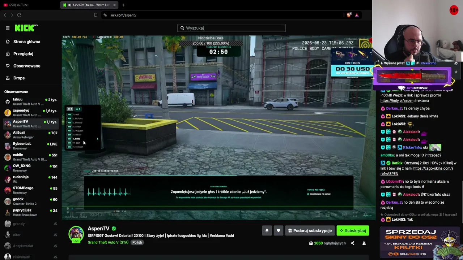Image resolution: width=463 pixels, height=260 pixels.
Task: Open takuu's channel in the followed list
Action: click(x=31, y=101)
